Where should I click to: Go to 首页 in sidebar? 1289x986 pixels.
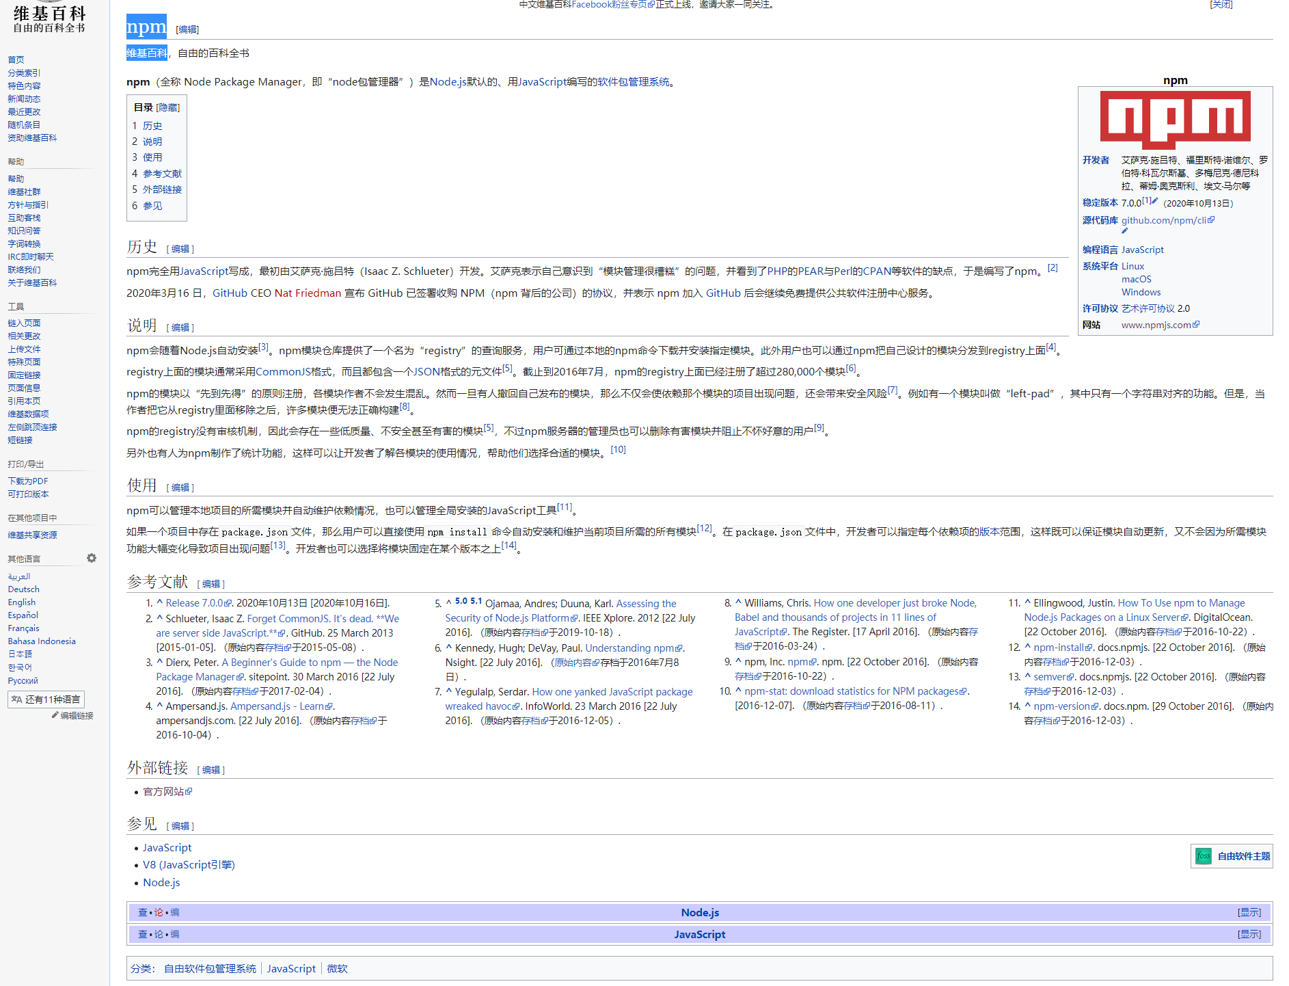[16, 60]
